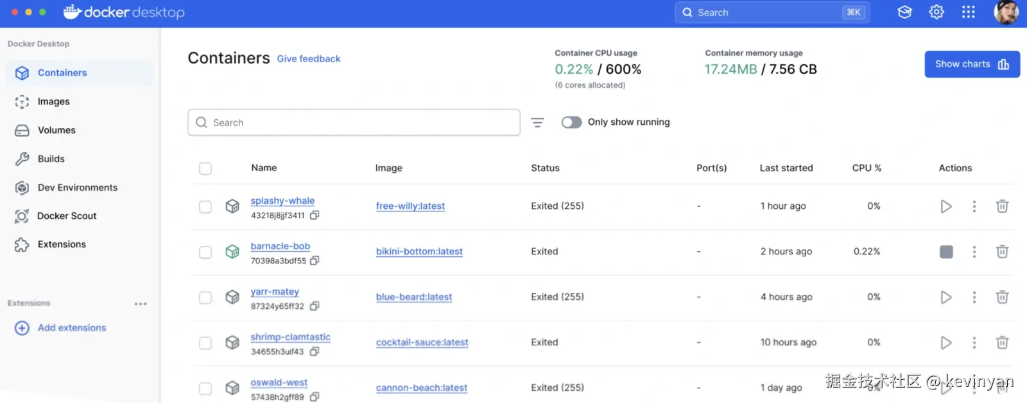1027x403 pixels.
Task: Stop the barnacle-bob container
Action: [x=946, y=252]
